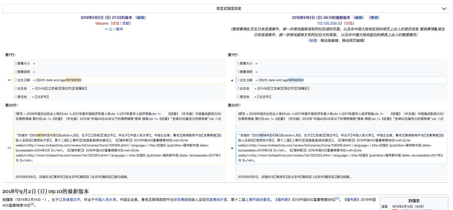Open 讨论 link next to Macans

pos(115,23)
